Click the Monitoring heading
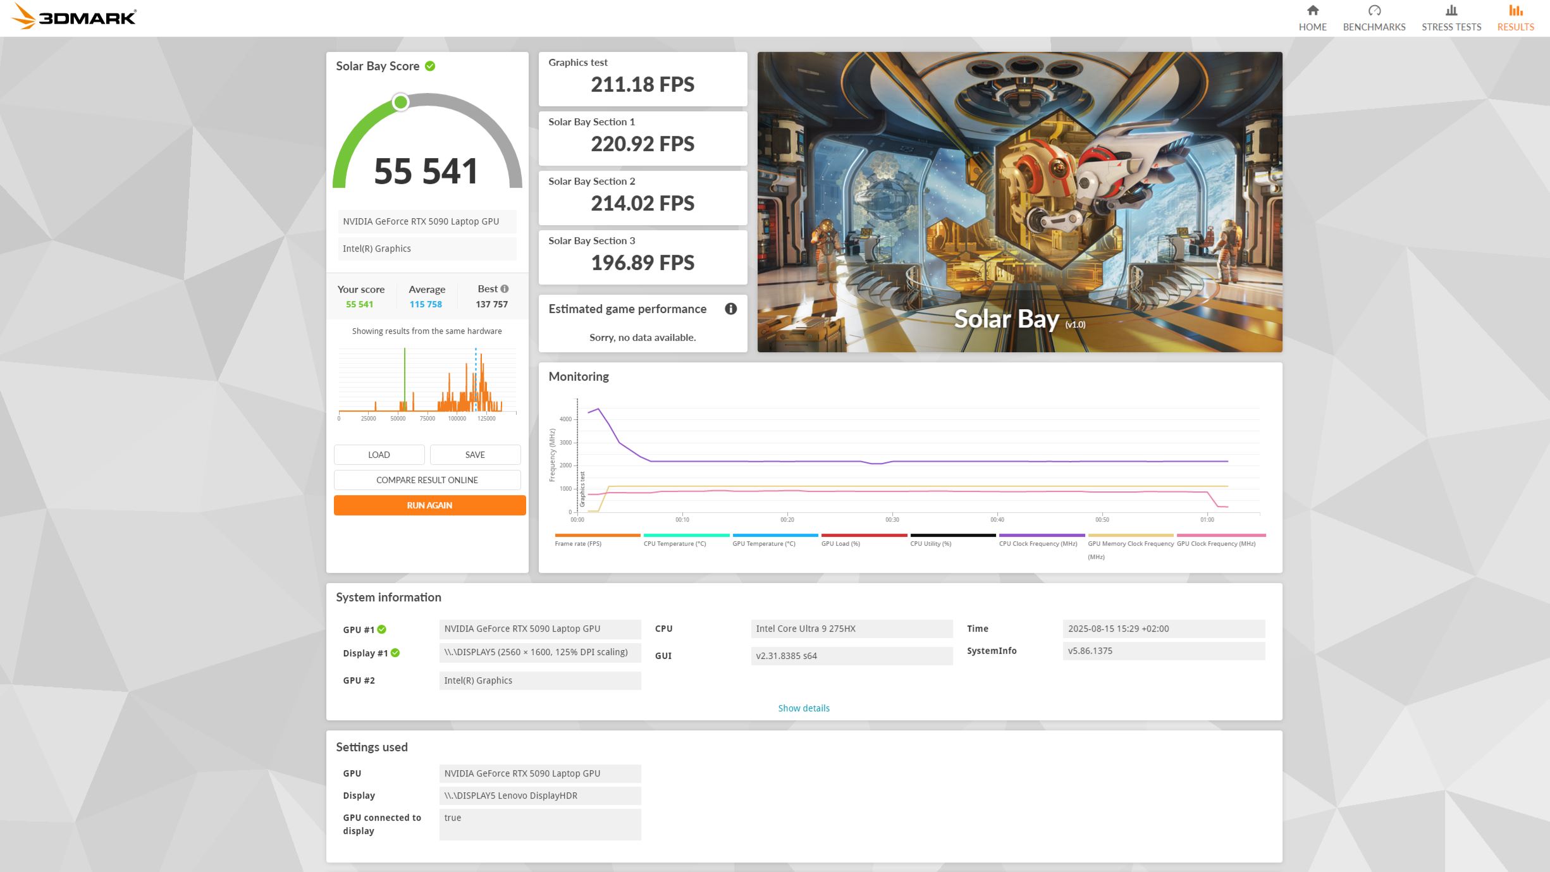1550x872 pixels. 579,377
